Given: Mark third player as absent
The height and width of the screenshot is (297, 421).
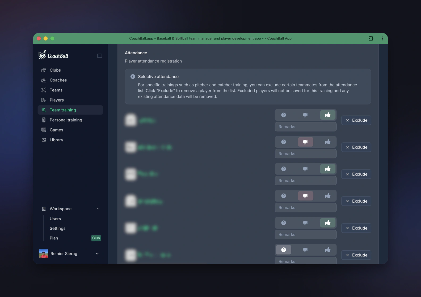Looking at the screenshot, I should (x=306, y=169).
